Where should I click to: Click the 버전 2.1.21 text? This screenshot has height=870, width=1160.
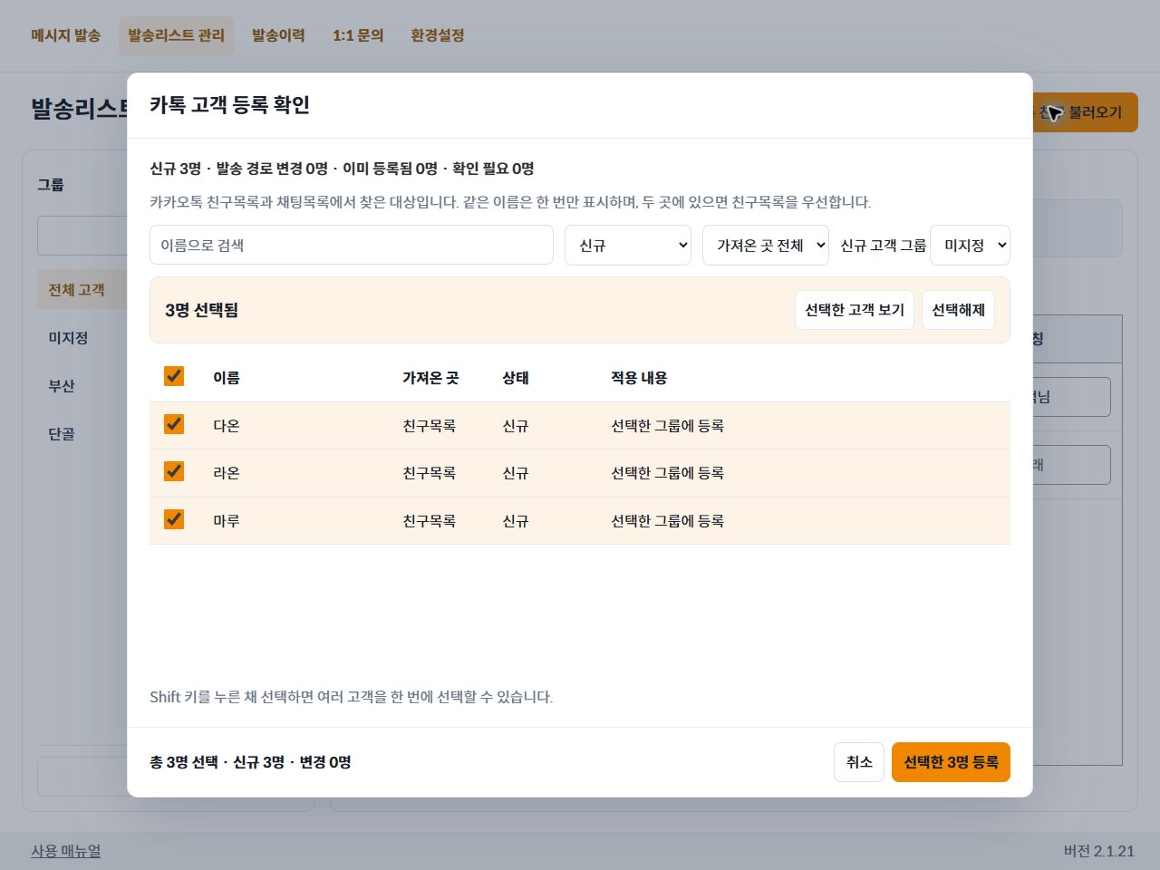1099,851
